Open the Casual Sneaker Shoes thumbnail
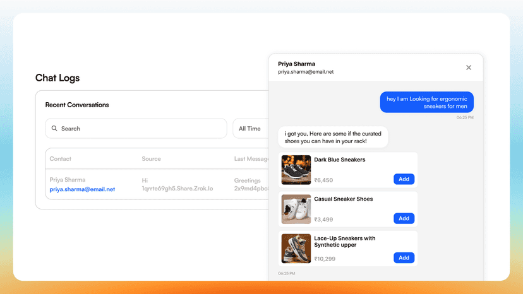523x294 pixels. point(296,209)
